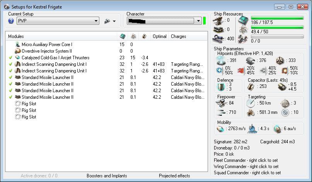Click the capacitor capacity icon showing 253
This screenshot has width=312, height=182.
pos(251,87)
